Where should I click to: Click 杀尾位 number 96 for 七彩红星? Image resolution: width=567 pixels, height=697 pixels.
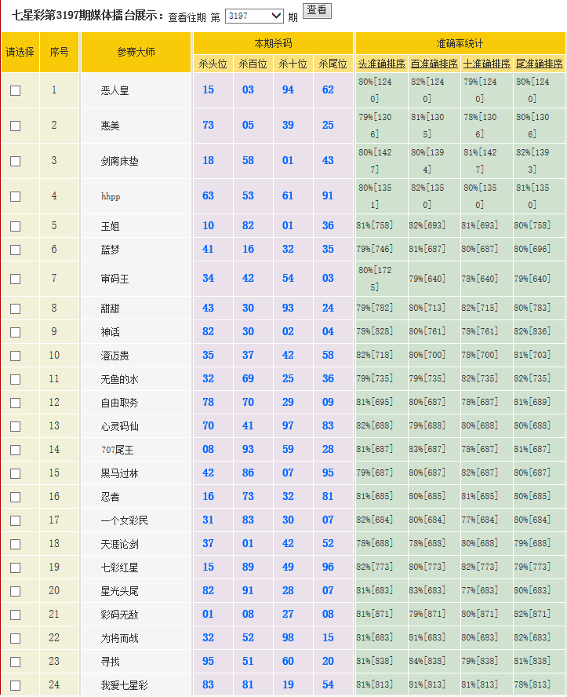[x=328, y=567]
